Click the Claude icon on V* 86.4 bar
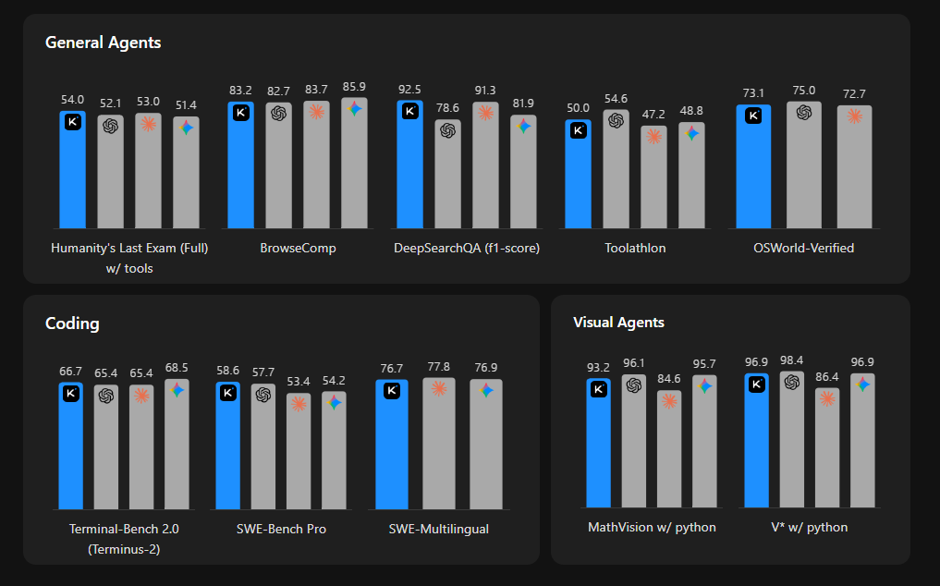This screenshot has height=586, width=940. pyautogui.click(x=827, y=399)
